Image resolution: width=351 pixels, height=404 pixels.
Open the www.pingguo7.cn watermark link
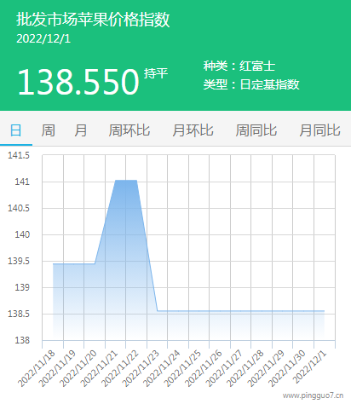[x=314, y=395]
